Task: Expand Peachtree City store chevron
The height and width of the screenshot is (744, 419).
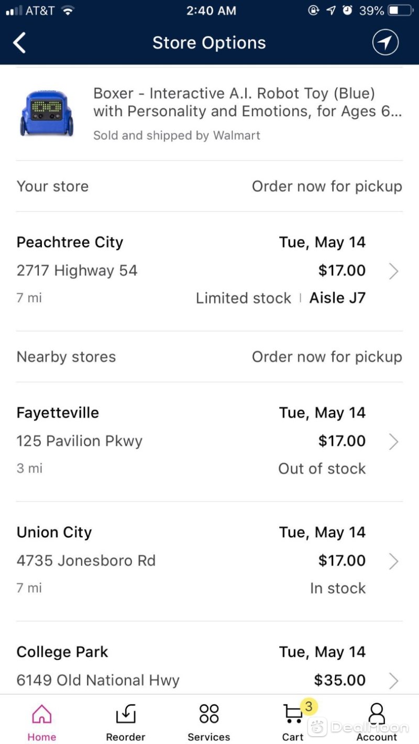Action: (394, 271)
